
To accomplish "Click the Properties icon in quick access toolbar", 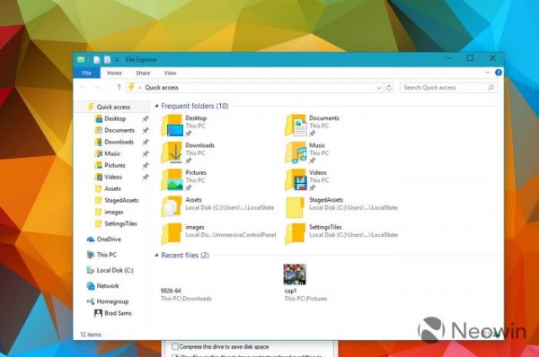I will pyautogui.click(x=97, y=60).
